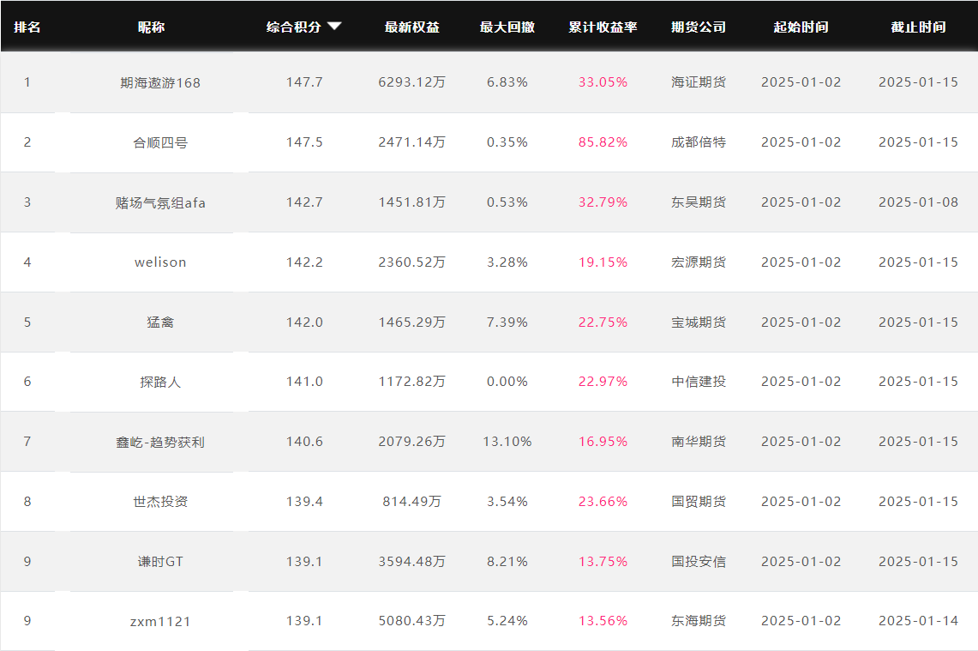Open nickname 赌场气氛组afa
Screen dimensions: 978x651
[x=160, y=202]
